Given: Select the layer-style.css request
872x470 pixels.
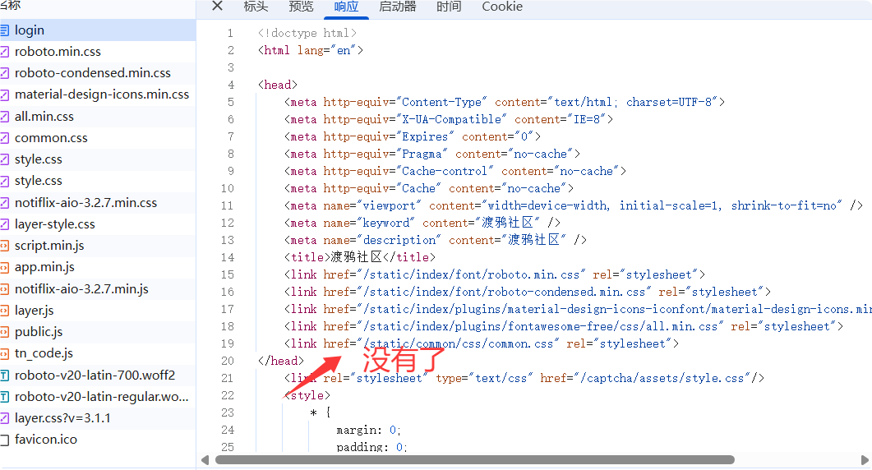Looking at the screenshot, I should (55, 224).
